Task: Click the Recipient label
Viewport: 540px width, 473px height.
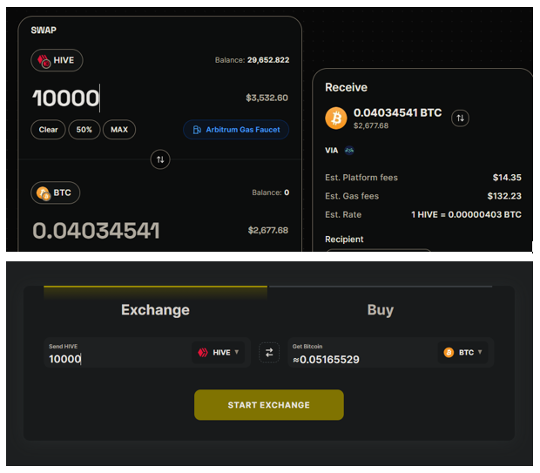Action: coord(344,239)
